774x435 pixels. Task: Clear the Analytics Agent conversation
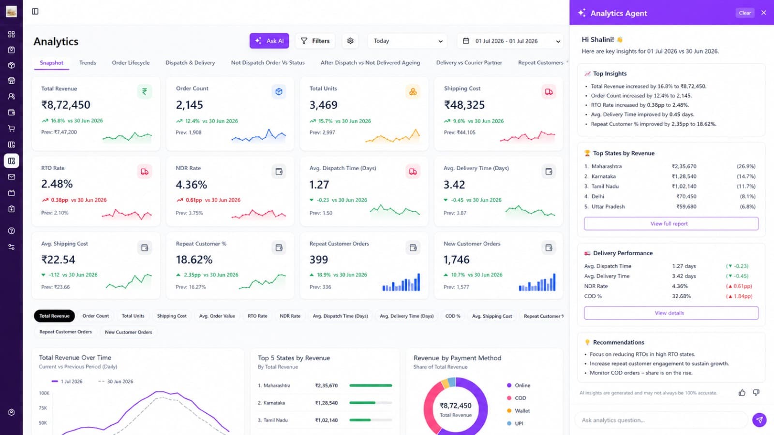click(x=745, y=13)
